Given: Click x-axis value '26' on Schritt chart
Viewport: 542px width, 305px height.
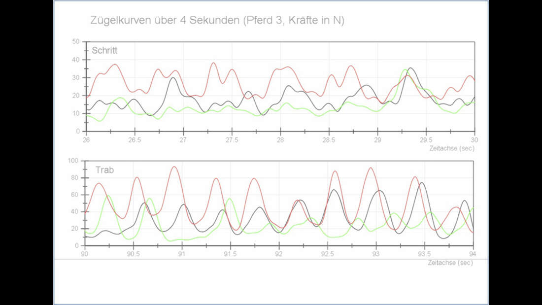Looking at the screenshot, I should [x=86, y=140].
